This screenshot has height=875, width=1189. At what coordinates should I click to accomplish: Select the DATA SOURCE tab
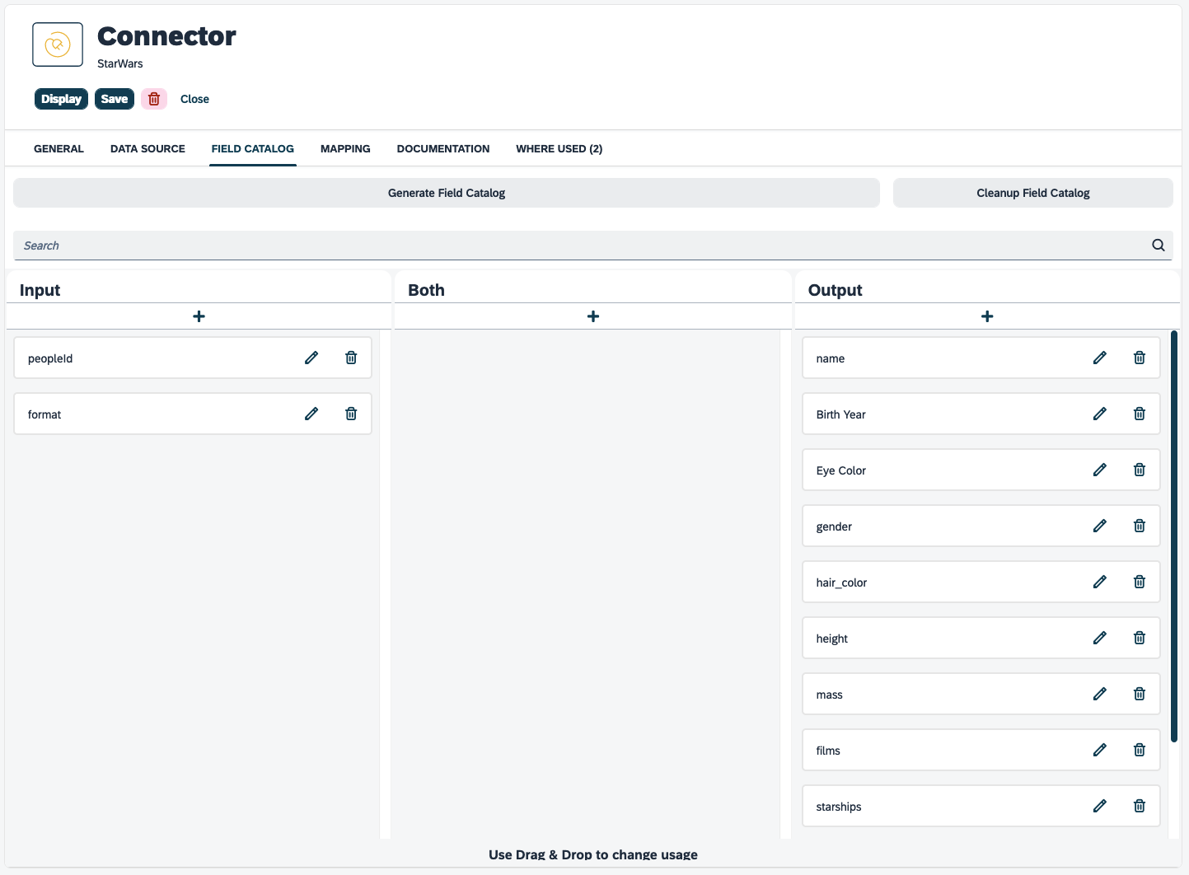[147, 148]
